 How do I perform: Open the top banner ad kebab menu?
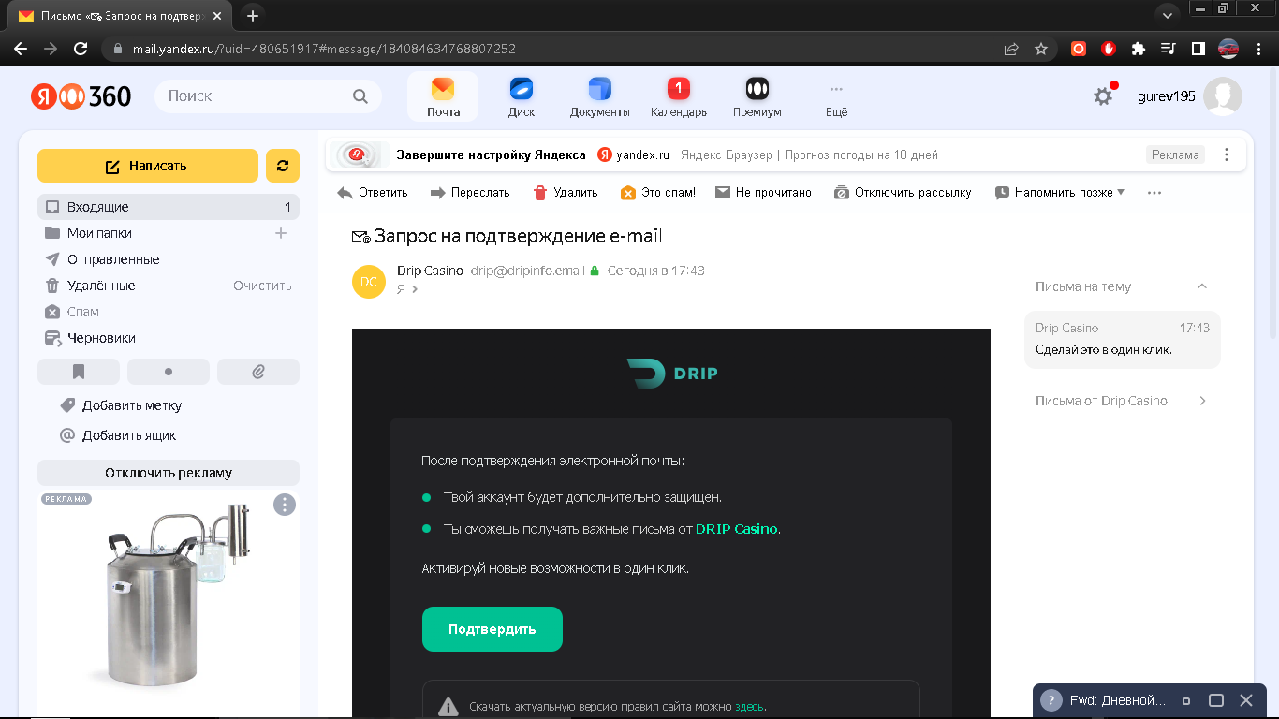pos(1227,154)
